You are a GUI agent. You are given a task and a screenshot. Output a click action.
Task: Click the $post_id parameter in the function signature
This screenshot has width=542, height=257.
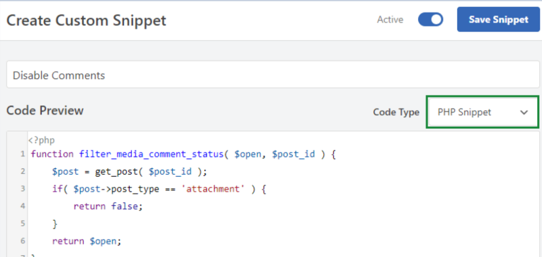coord(293,154)
